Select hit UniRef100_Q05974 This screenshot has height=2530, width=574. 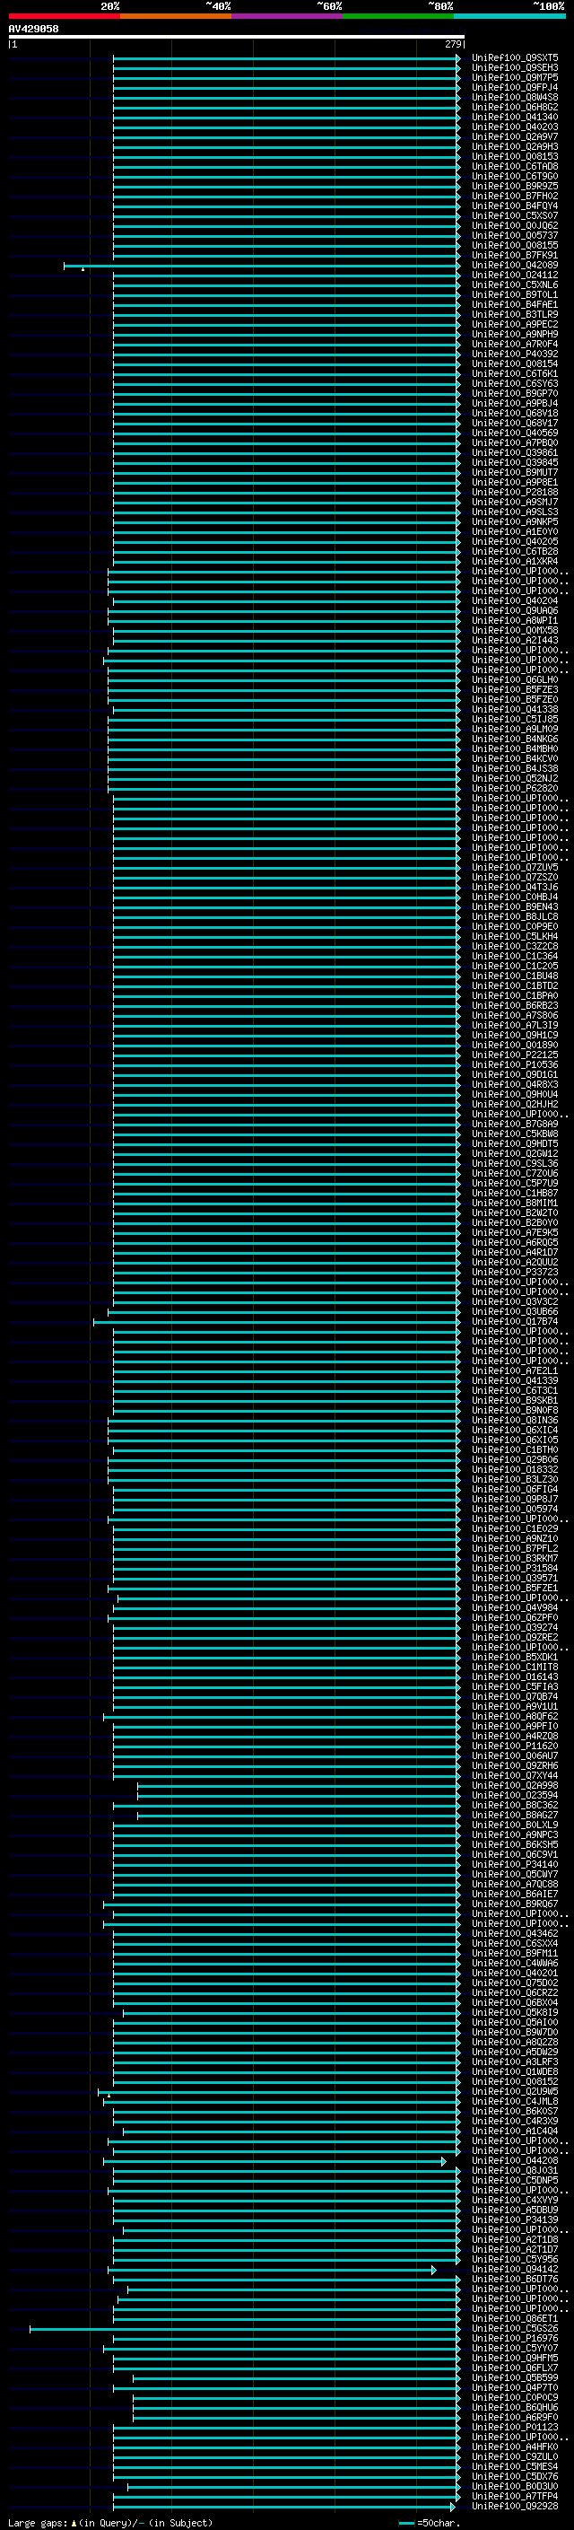tap(514, 1510)
